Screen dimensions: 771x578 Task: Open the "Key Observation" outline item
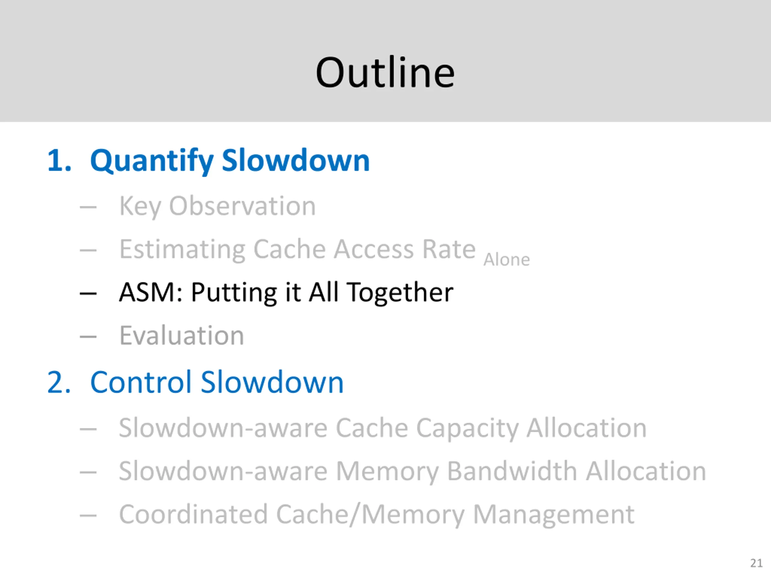click(x=217, y=206)
